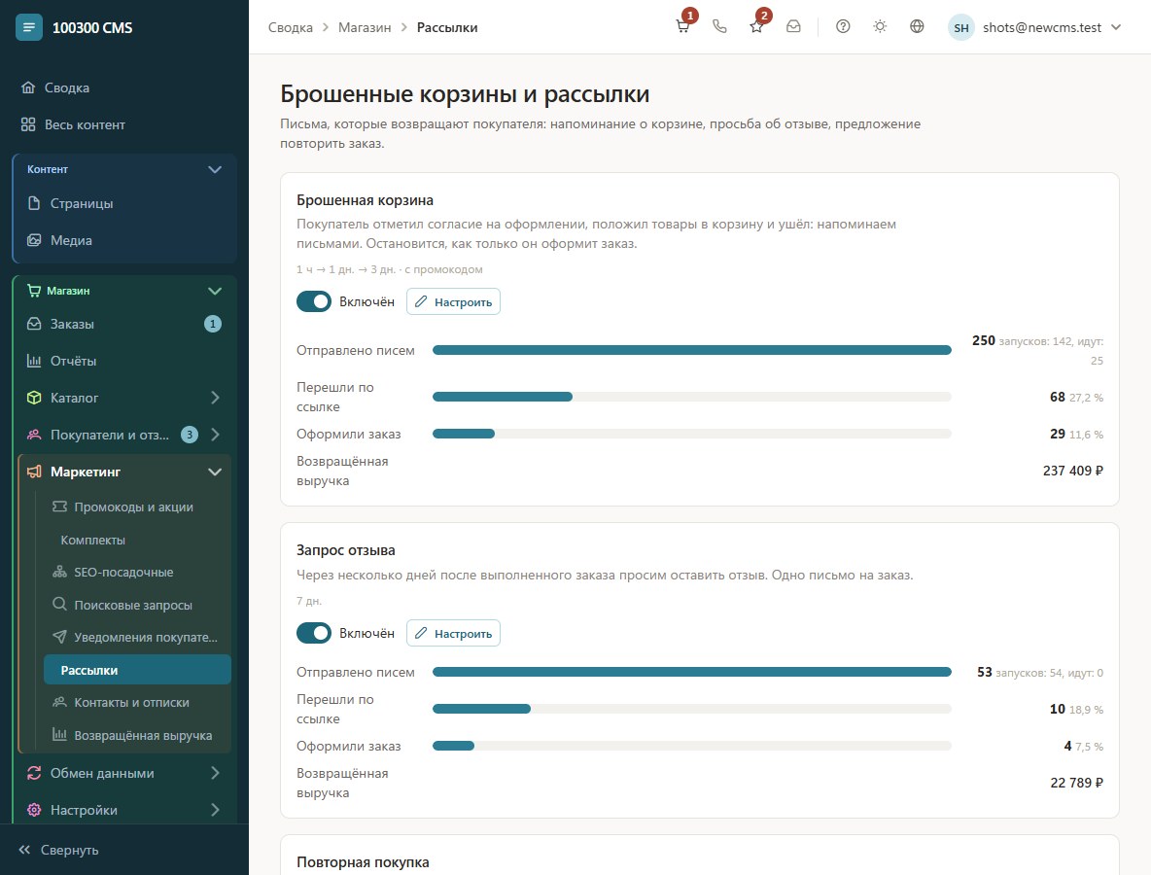This screenshot has width=1151, height=875.
Task: Expand the Обмен данными arrow
Action: [x=214, y=773]
